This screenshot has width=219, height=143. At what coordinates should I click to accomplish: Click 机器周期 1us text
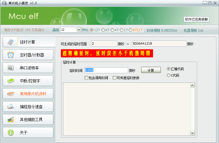click(x=193, y=30)
